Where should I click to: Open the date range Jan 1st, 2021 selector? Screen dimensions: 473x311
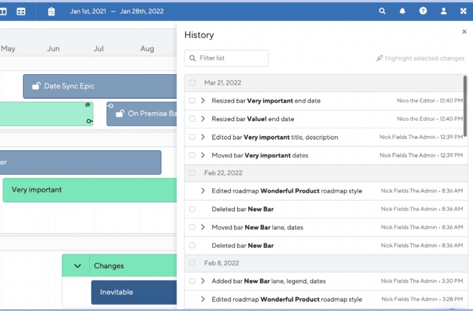pos(116,12)
